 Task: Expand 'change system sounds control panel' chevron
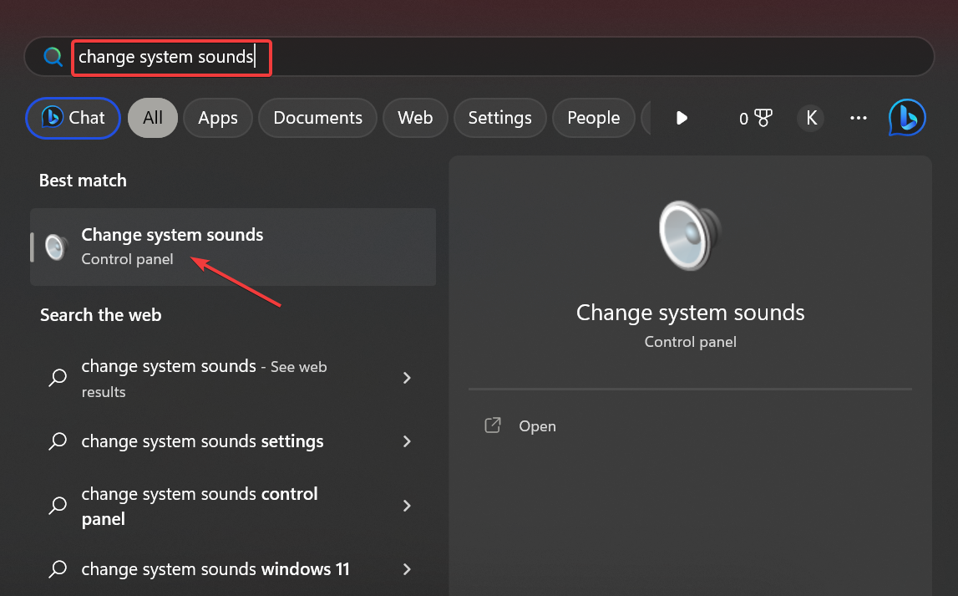point(407,506)
